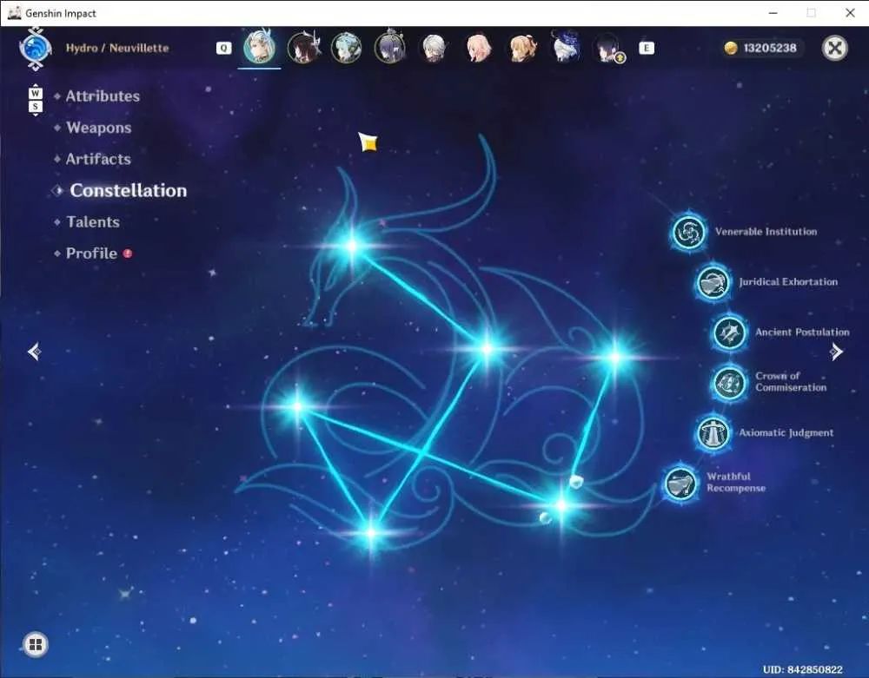
Task: Select the Juridical Exhortation constellation icon
Action: [x=713, y=283]
